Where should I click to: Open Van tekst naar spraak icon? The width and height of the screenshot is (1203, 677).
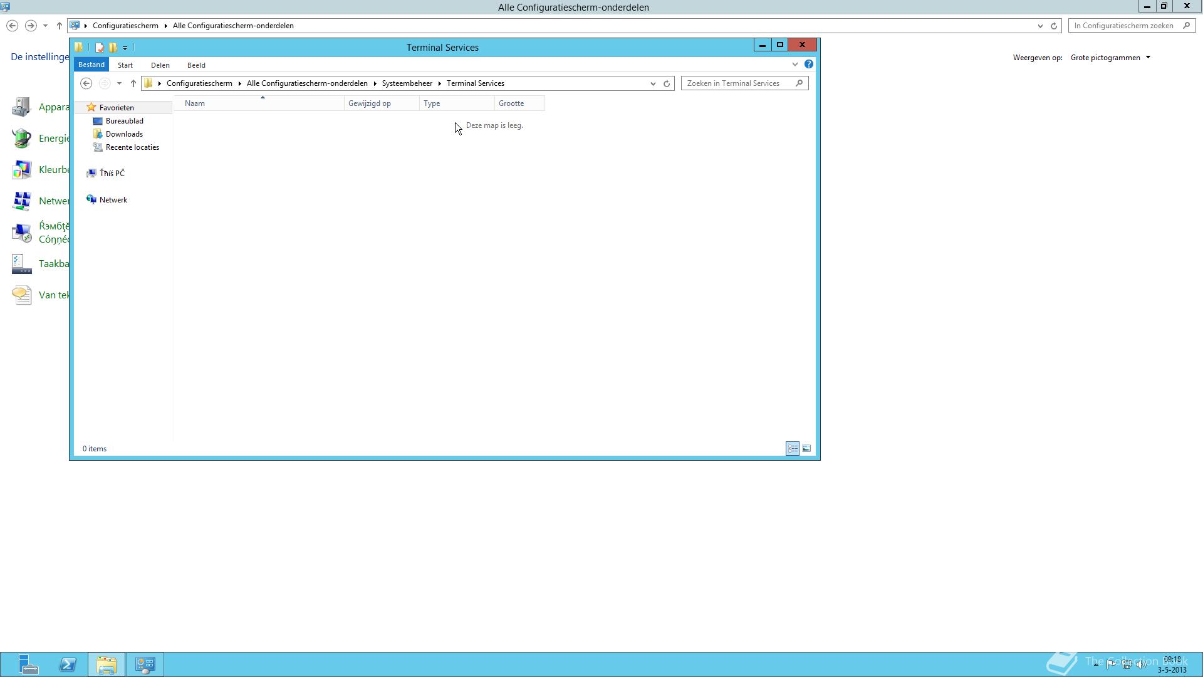(x=21, y=295)
